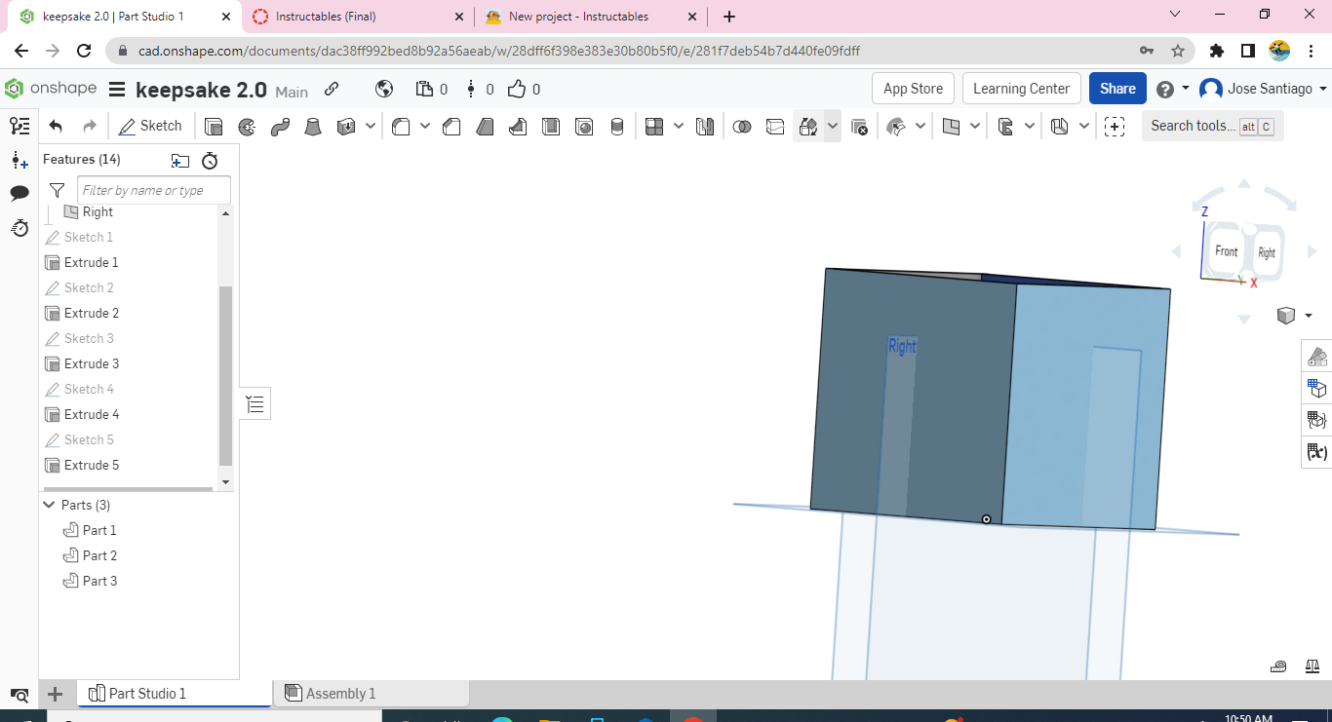Select the Sweep tool
1332x722 pixels.
[x=280, y=127]
